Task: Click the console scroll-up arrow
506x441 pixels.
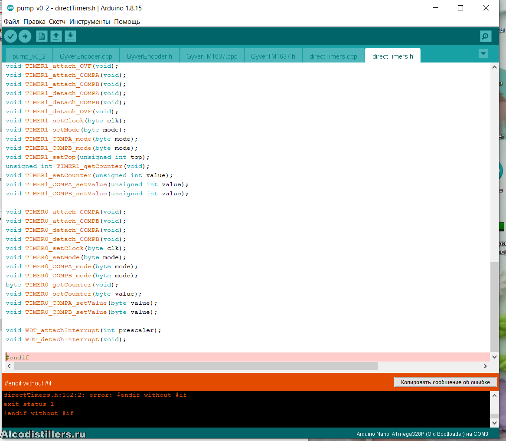Action: pos(494,395)
